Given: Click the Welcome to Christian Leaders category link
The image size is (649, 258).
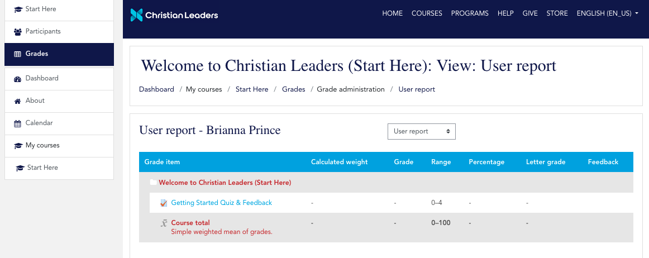Looking at the screenshot, I should [x=225, y=183].
